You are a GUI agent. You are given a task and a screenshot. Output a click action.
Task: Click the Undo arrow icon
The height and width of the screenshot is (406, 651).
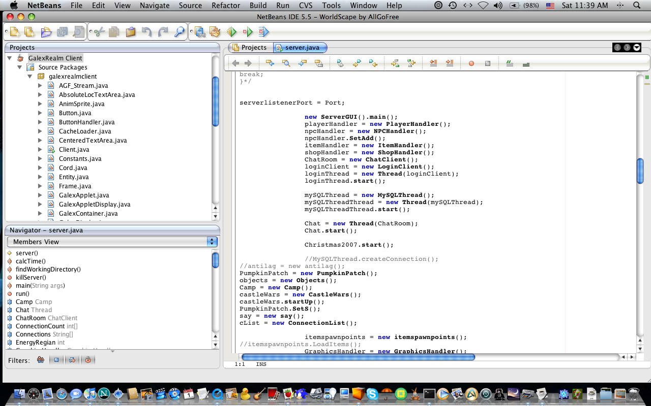pyautogui.click(x=146, y=32)
